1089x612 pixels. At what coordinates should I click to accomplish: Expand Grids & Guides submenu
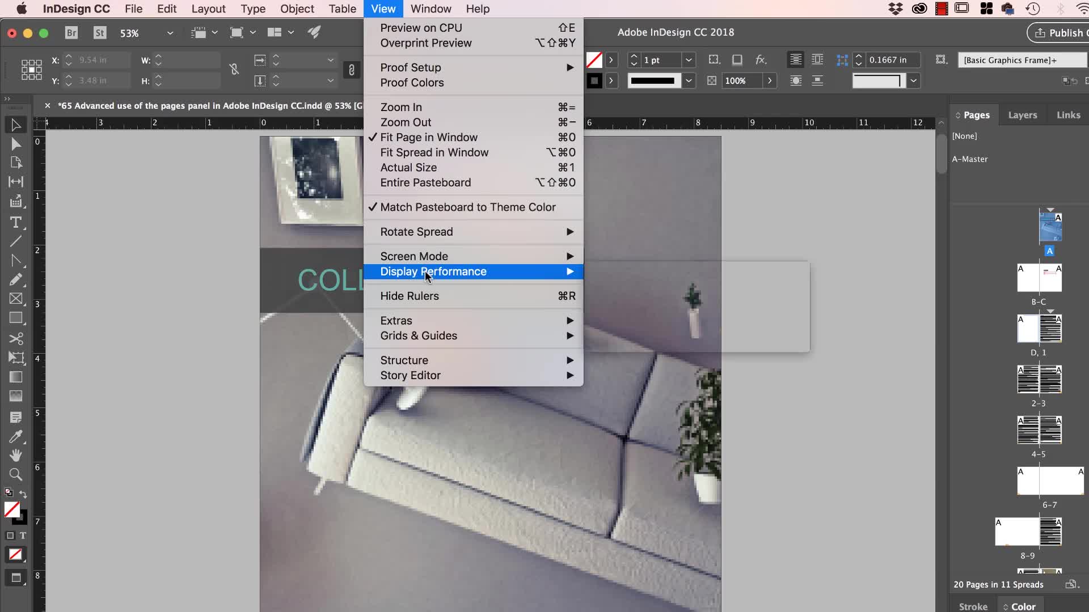click(x=473, y=335)
